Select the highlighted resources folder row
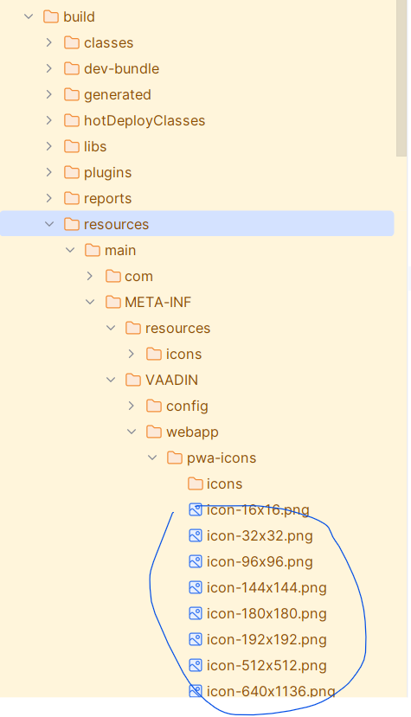This screenshot has width=411, height=717. tap(196, 224)
